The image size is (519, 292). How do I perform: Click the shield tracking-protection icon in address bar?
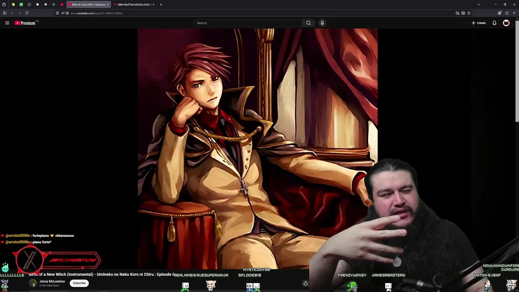(57, 13)
